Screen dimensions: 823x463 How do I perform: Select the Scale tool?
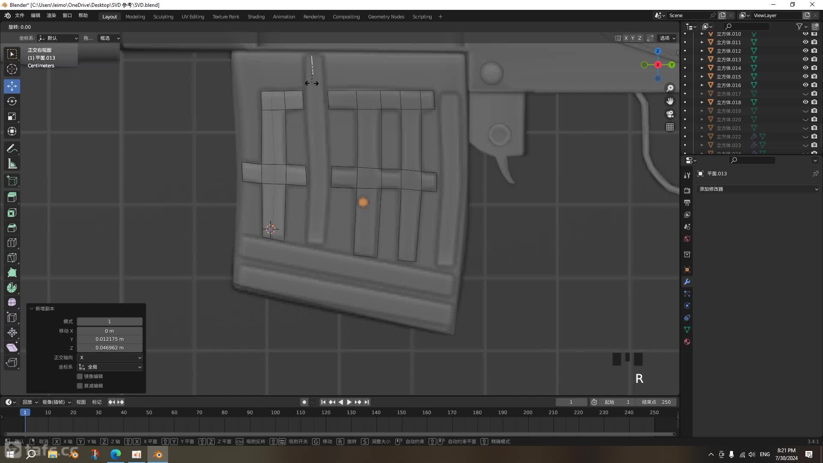[12, 116]
